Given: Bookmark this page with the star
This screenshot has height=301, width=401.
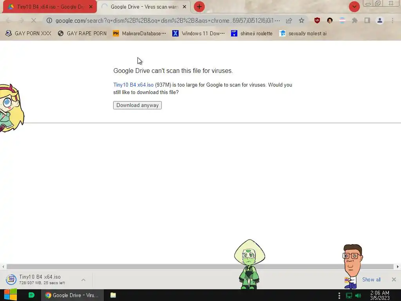Looking at the screenshot, I should [302, 20].
